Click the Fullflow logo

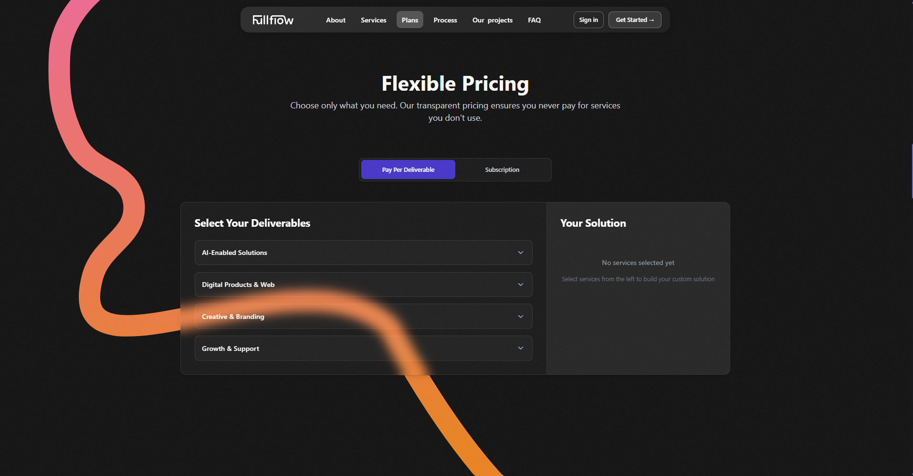click(273, 20)
